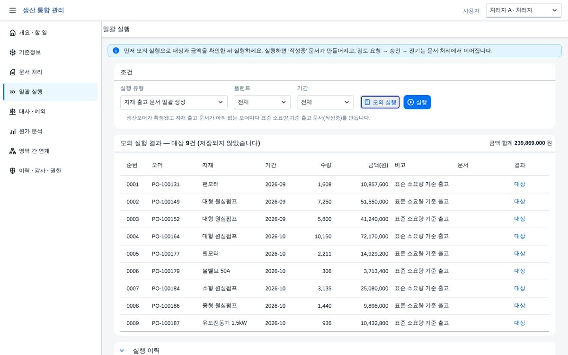Click 대상 result for PO-100177

[x=520, y=254]
